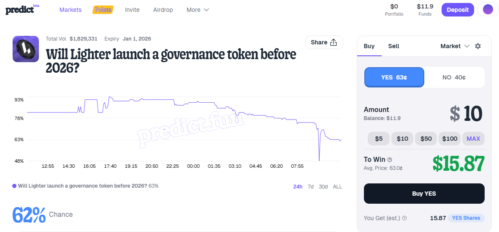Click the To Win help icon

pyautogui.click(x=390, y=160)
